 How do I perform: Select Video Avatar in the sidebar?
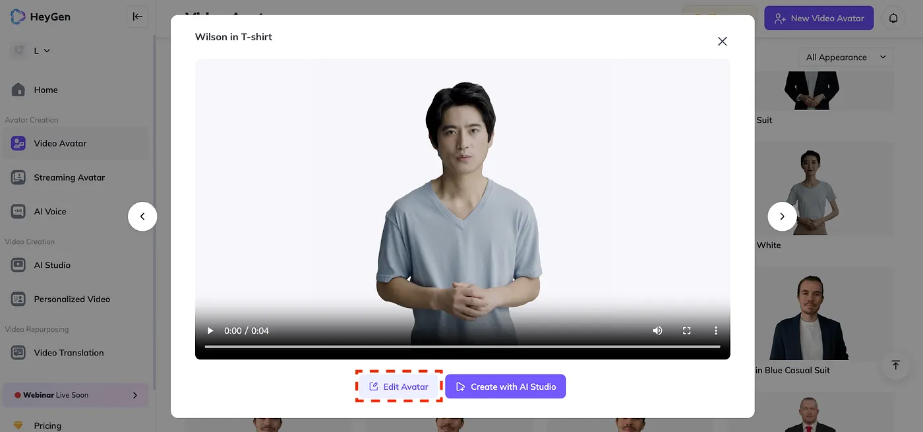tap(75, 143)
